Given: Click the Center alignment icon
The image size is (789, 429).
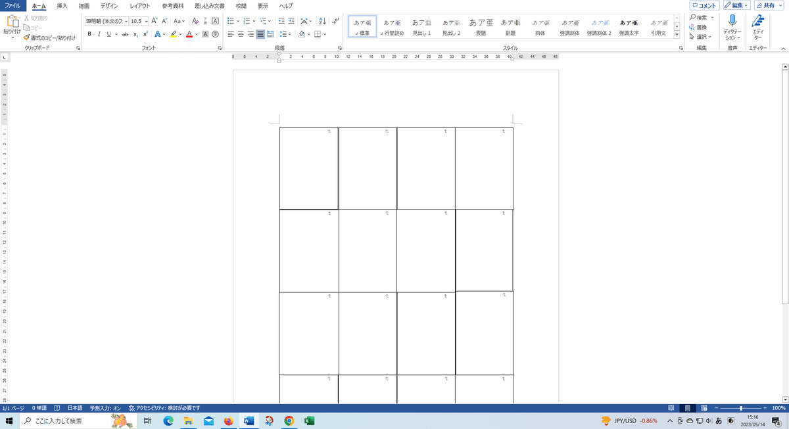Looking at the screenshot, I should tap(241, 34).
